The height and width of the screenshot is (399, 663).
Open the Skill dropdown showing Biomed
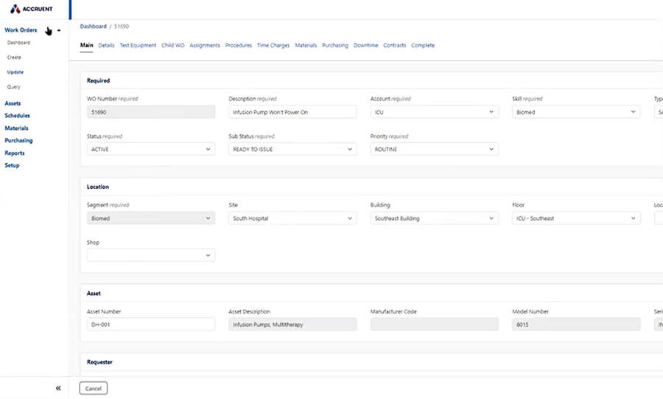pyautogui.click(x=576, y=112)
